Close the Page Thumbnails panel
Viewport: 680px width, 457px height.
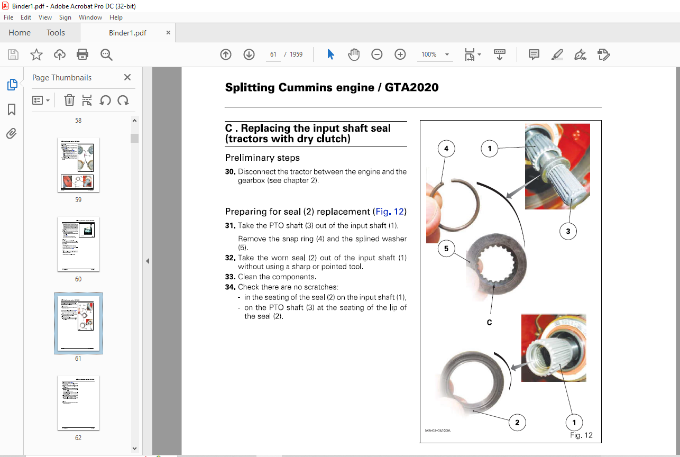pos(127,77)
